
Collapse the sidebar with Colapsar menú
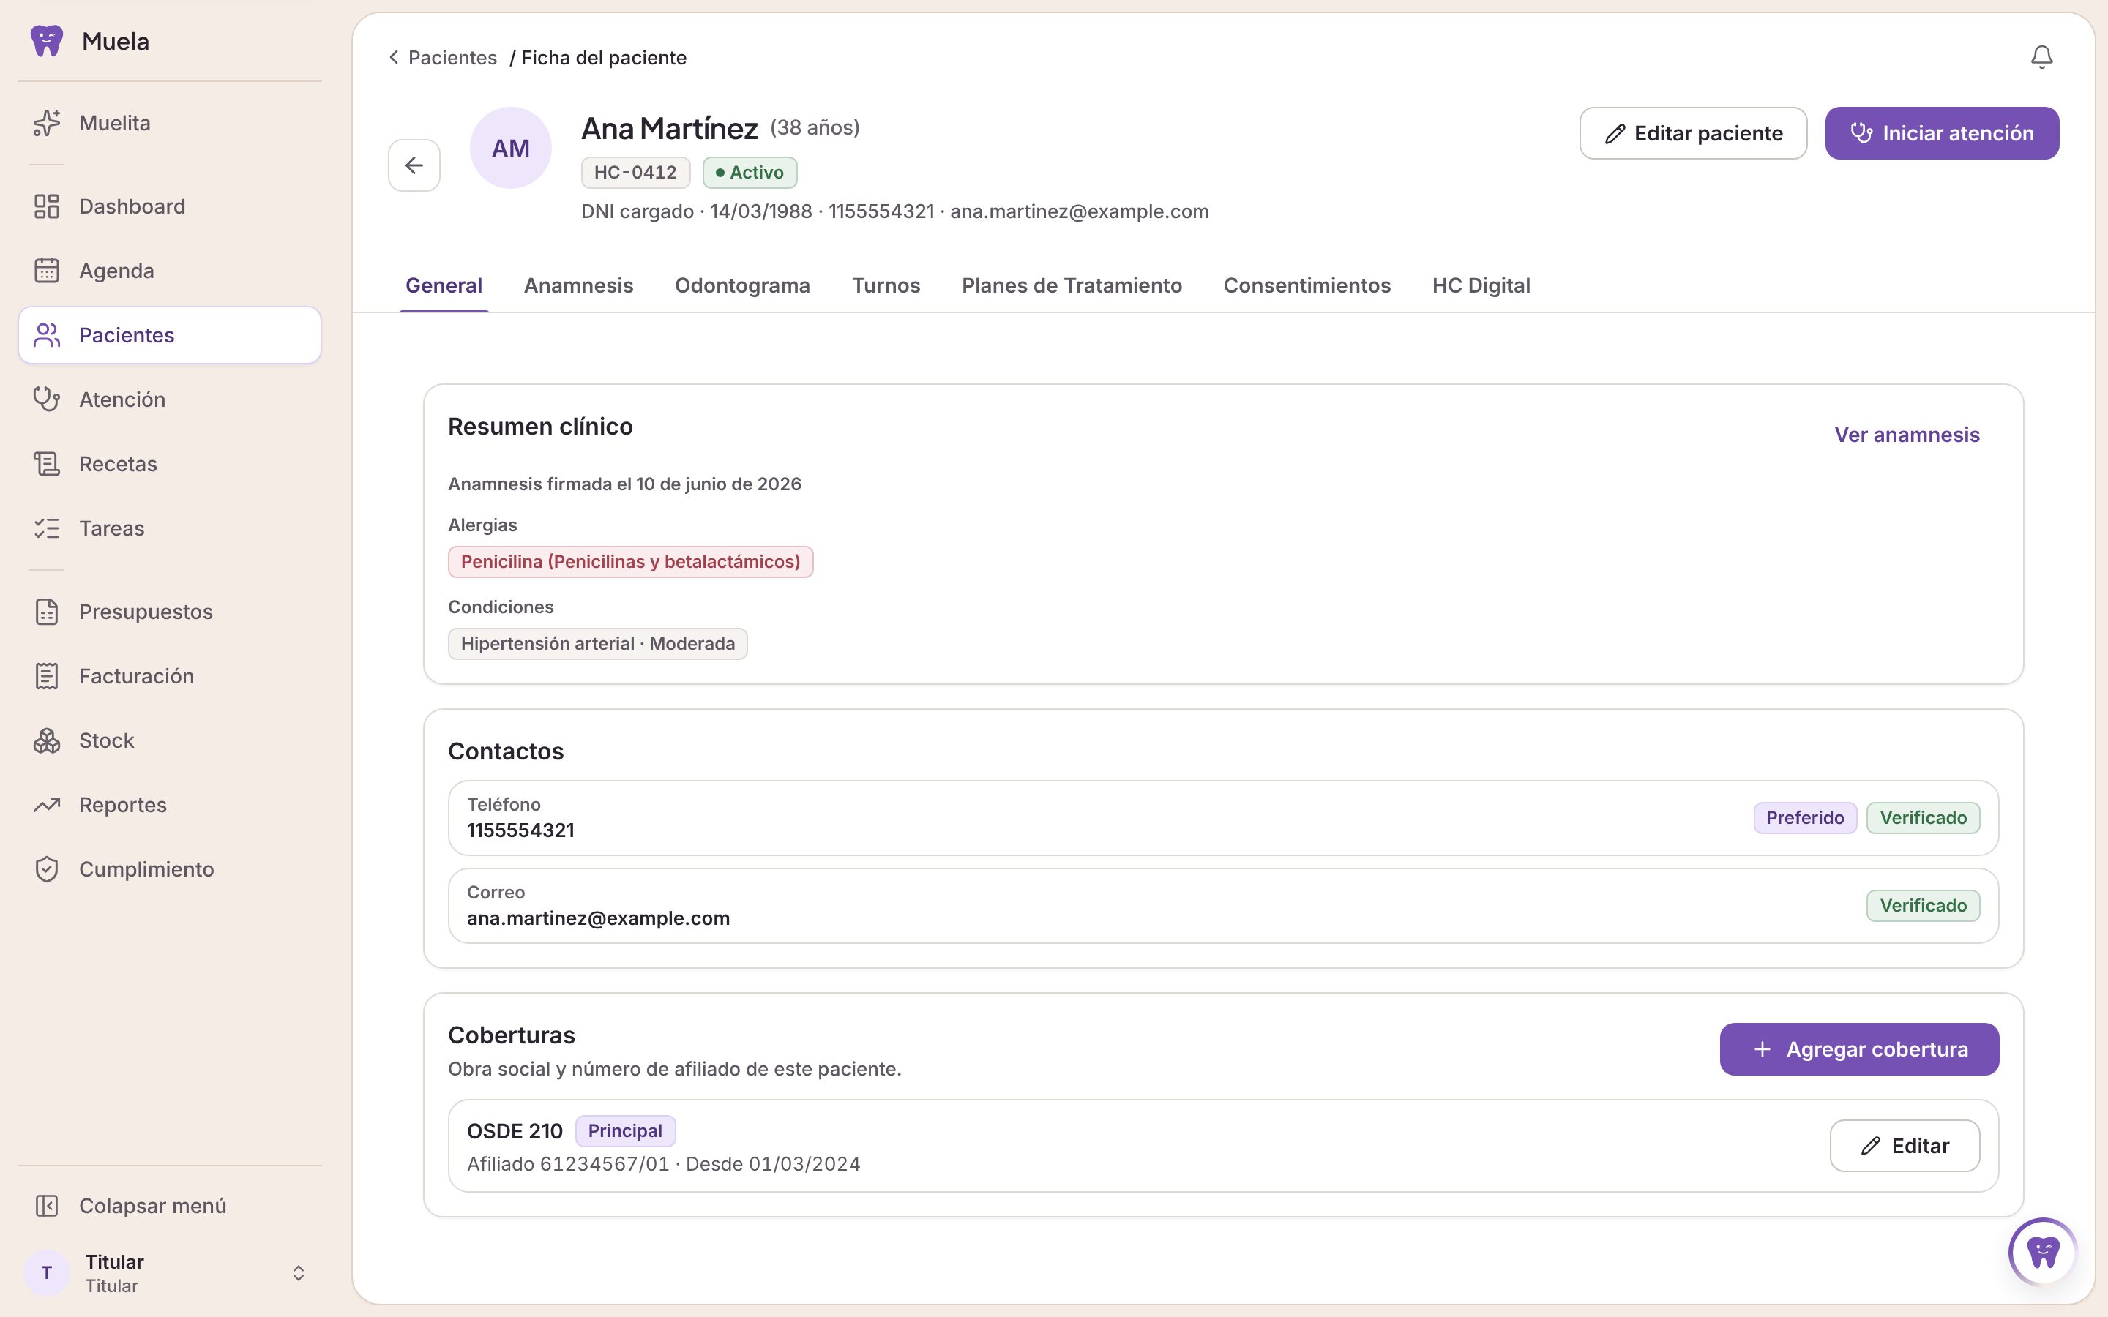[x=169, y=1207]
